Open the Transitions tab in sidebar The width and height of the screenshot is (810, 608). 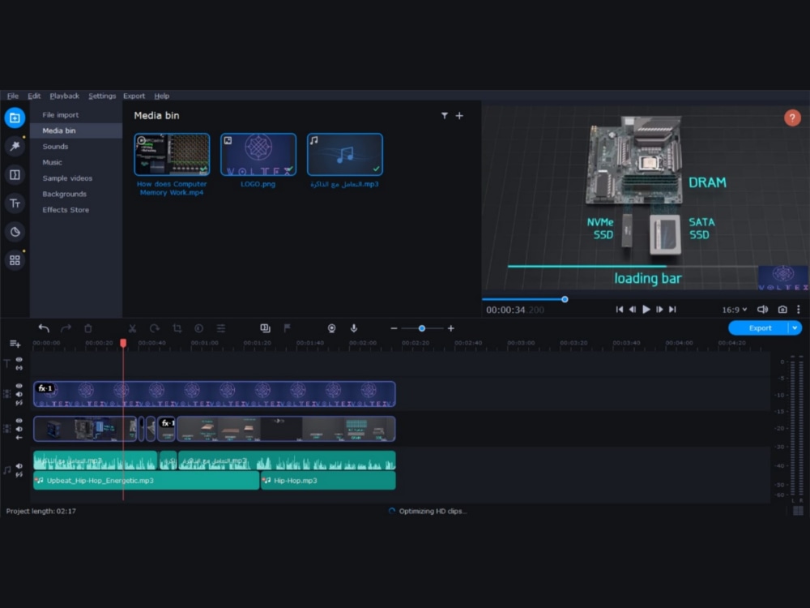15,175
